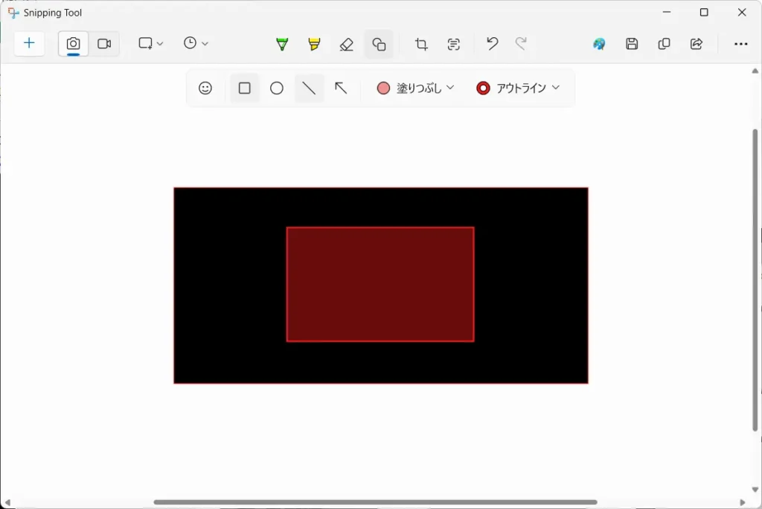This screenshot has width=762, height=509.
Task: Click the アウトライン outline color swatch
Action: tap(484, 88)
